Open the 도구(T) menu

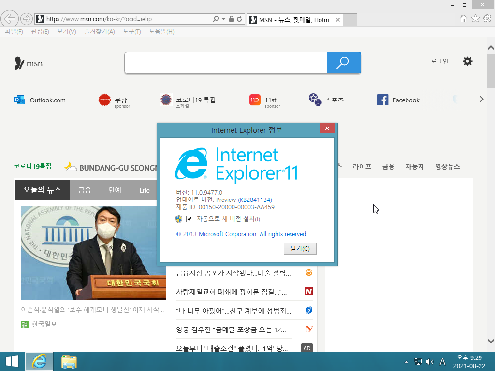click(132, 31)
